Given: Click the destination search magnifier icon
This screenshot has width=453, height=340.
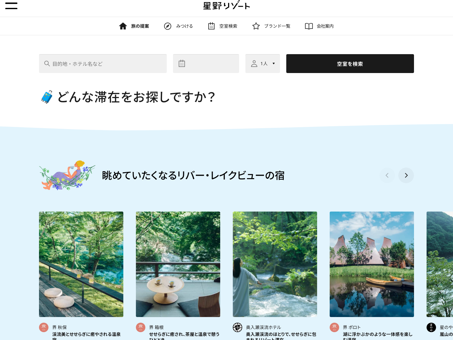Looking at the screenshot, I should [47, 64].
